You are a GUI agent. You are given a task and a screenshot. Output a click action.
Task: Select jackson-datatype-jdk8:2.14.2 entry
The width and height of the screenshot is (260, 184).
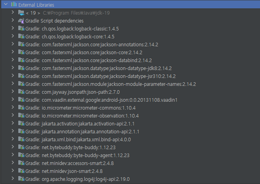pos(99,68)
